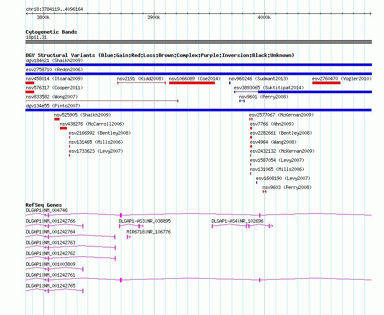
Task: Open DLGAP1|NM_001242761 transcript label
Action: click(x=50, y=275)
